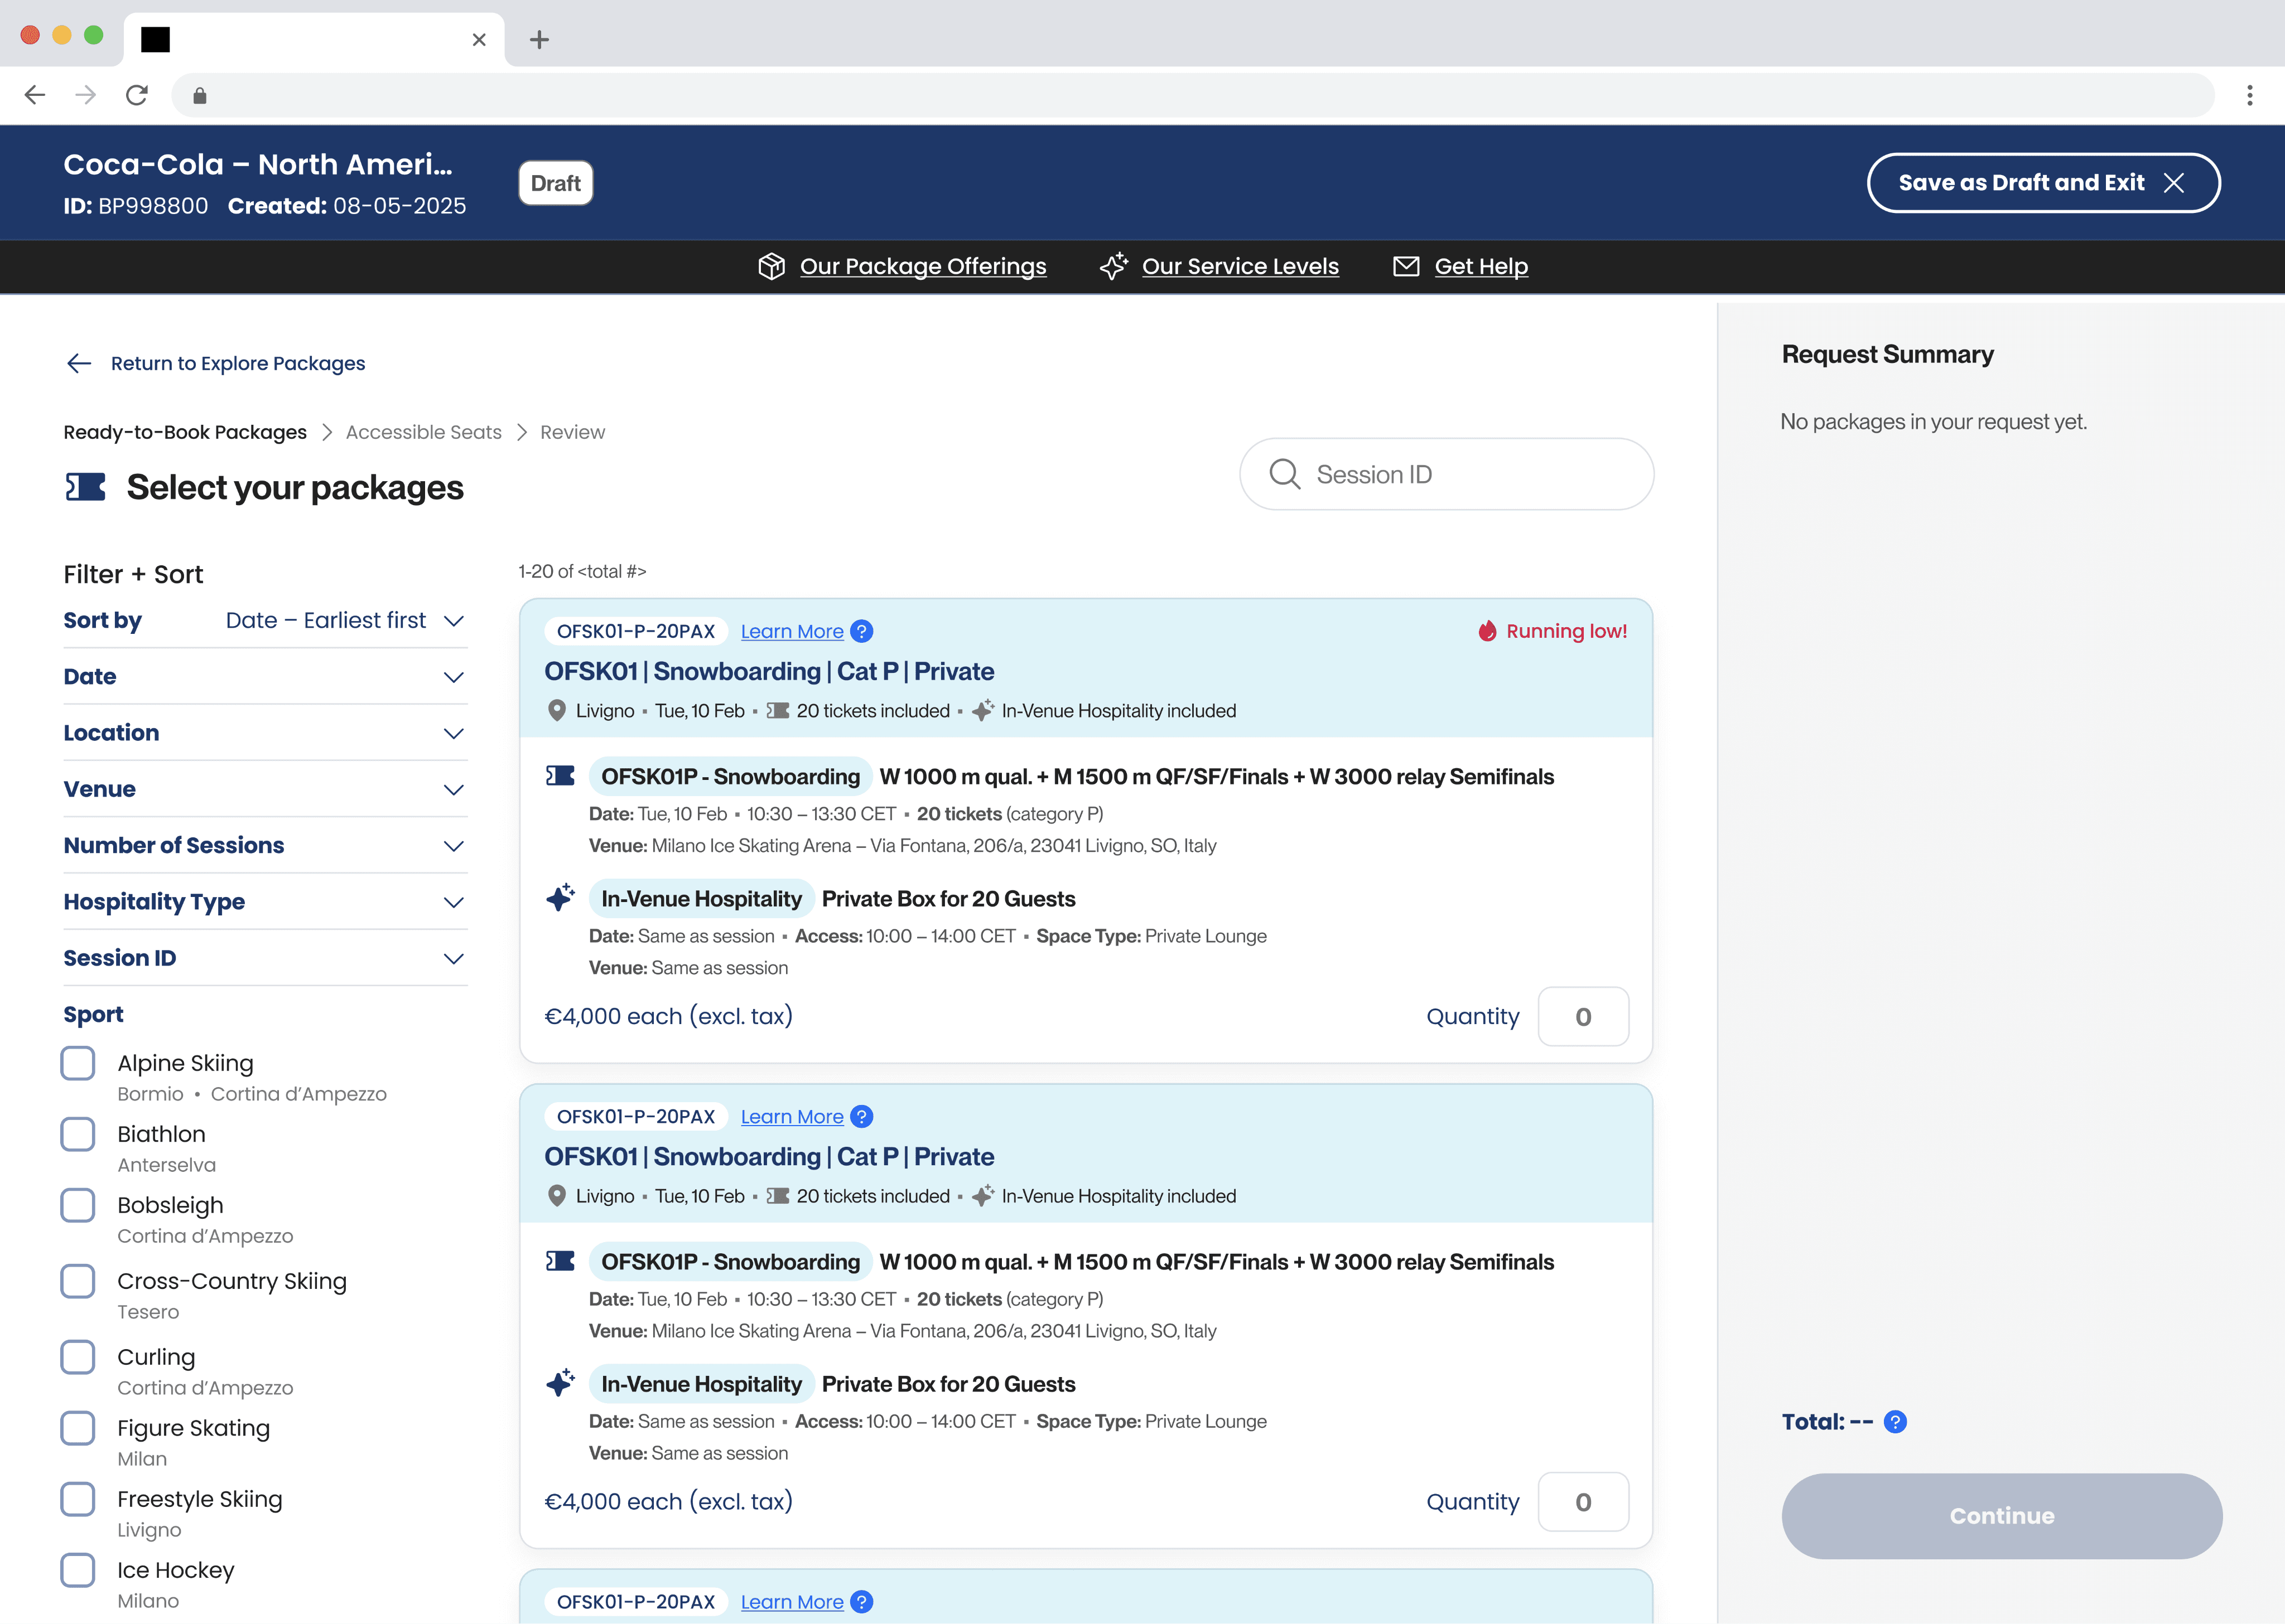2285x1624 pixels.
Task: Open the Review breadcrumb step
Action: [572, 432]
